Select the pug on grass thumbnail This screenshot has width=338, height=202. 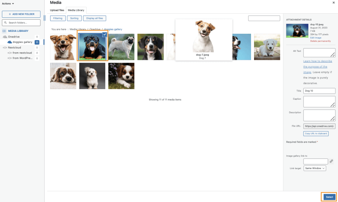click(x=122, y=47)
